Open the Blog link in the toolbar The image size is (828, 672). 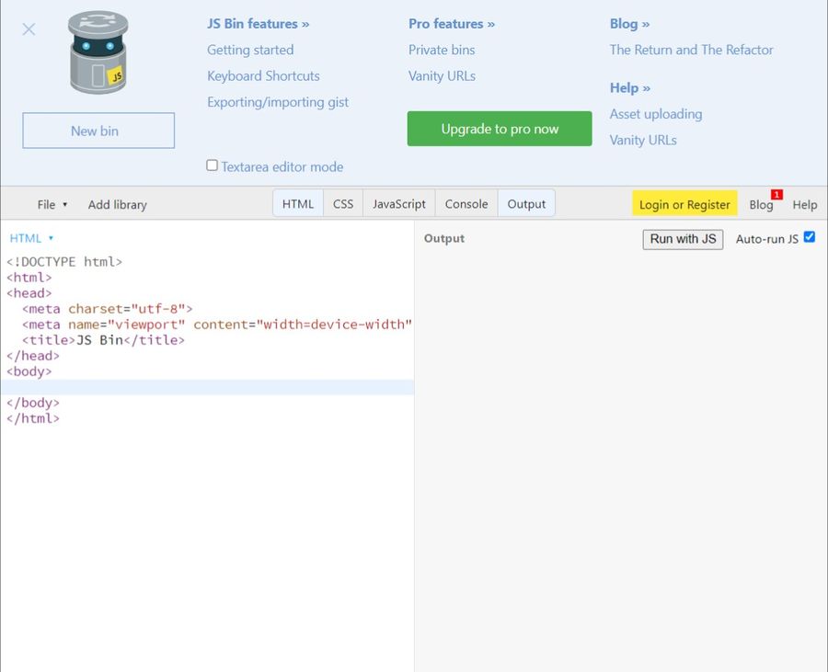tap(761, 205)
